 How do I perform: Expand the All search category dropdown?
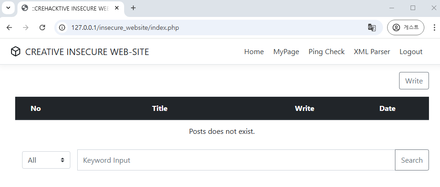[46, 160]
